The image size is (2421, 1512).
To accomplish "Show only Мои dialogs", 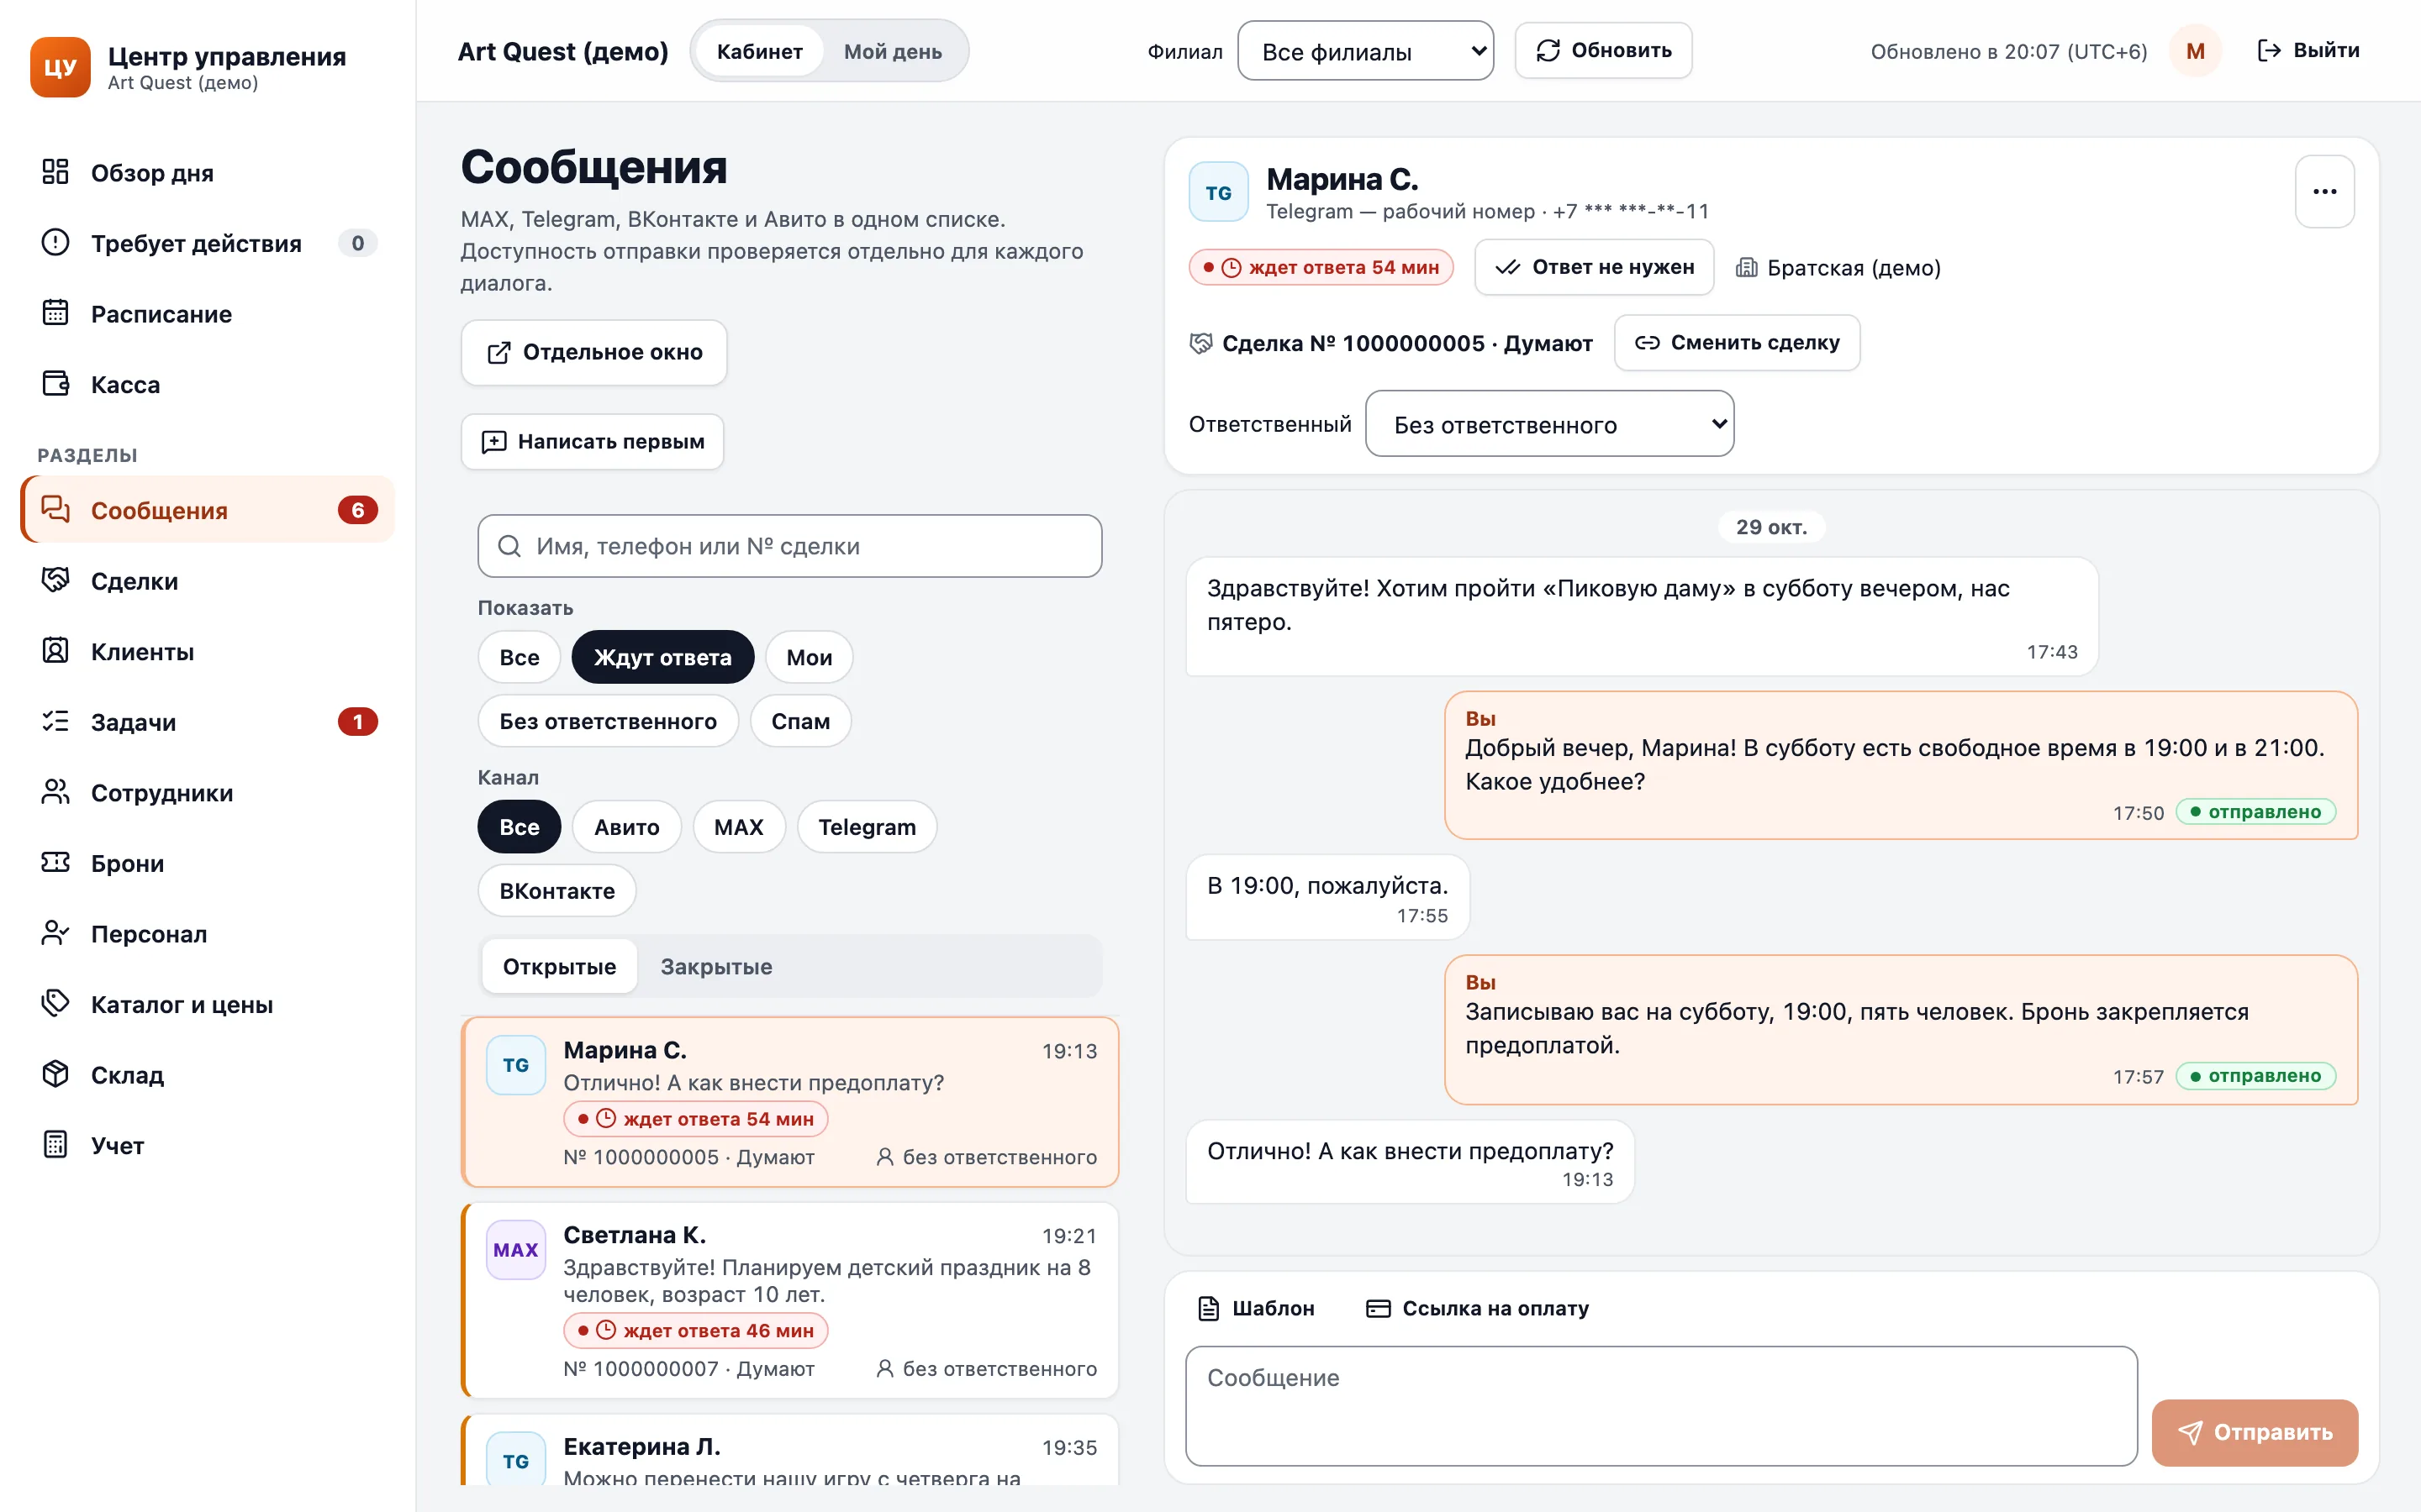I will [809, 657].
